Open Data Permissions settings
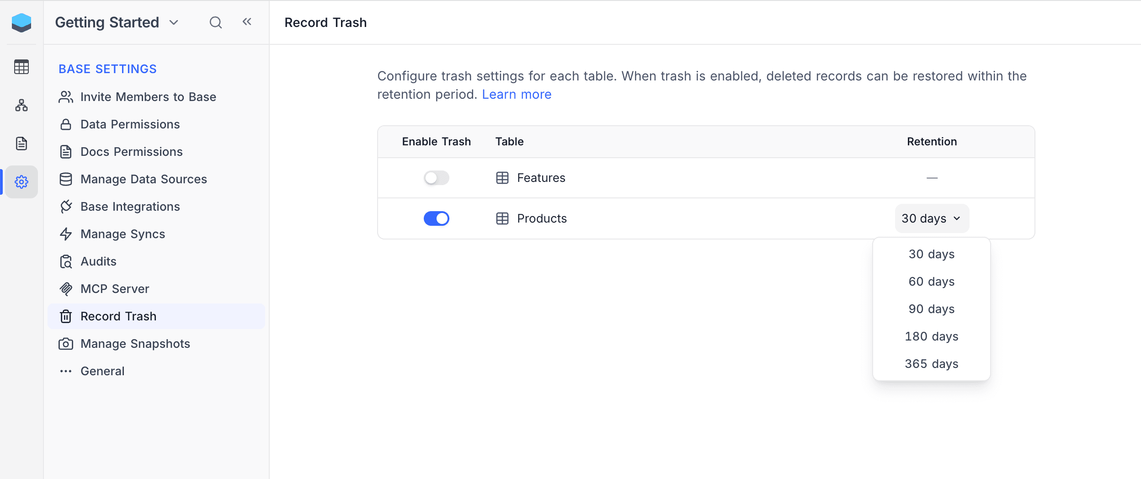 point(129,124)
